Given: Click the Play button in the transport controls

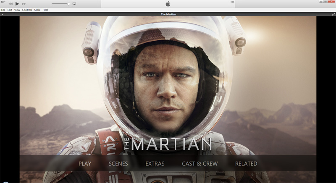Looking at the screenshot, I should 17,4.
